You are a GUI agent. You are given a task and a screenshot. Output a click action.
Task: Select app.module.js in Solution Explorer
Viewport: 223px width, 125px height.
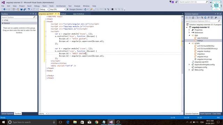coord(202,38)
